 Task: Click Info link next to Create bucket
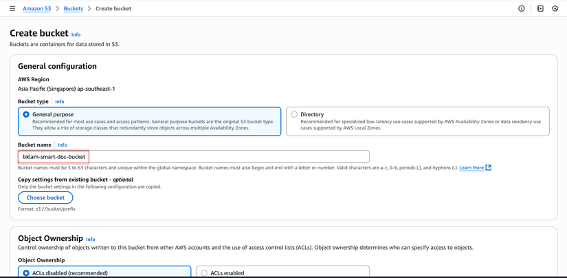click(76, 34)
